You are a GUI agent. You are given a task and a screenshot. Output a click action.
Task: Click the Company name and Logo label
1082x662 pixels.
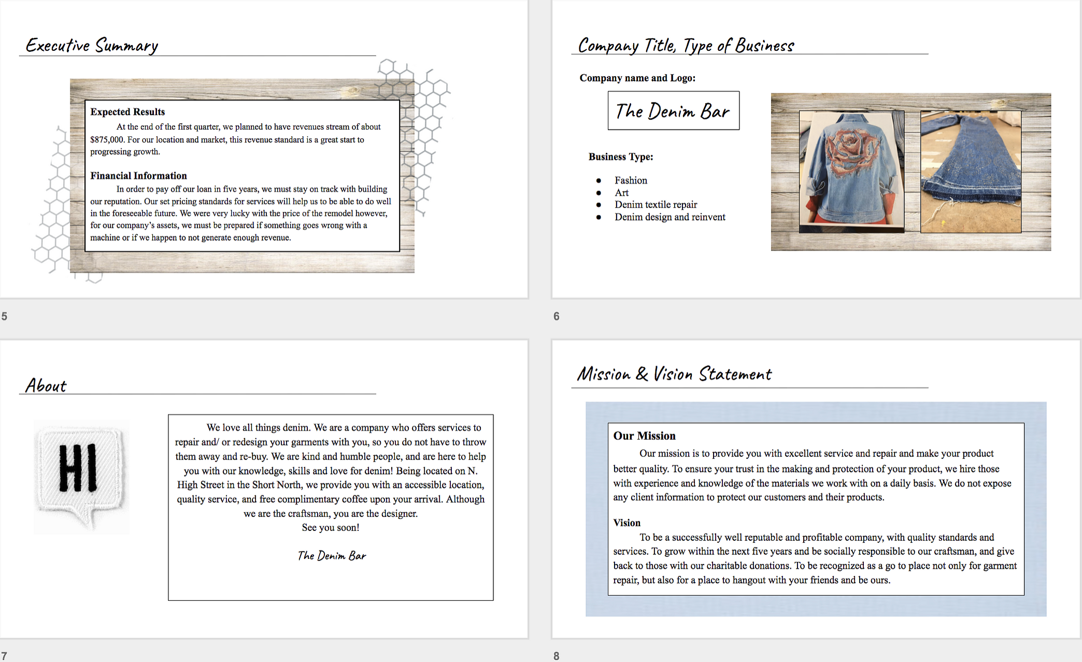(x=637, y=78)
